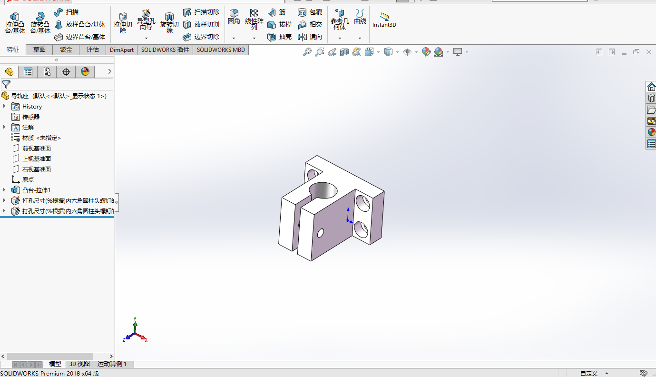Switch to the SOLIDWORKS 插件 tab

coord(165,50)
